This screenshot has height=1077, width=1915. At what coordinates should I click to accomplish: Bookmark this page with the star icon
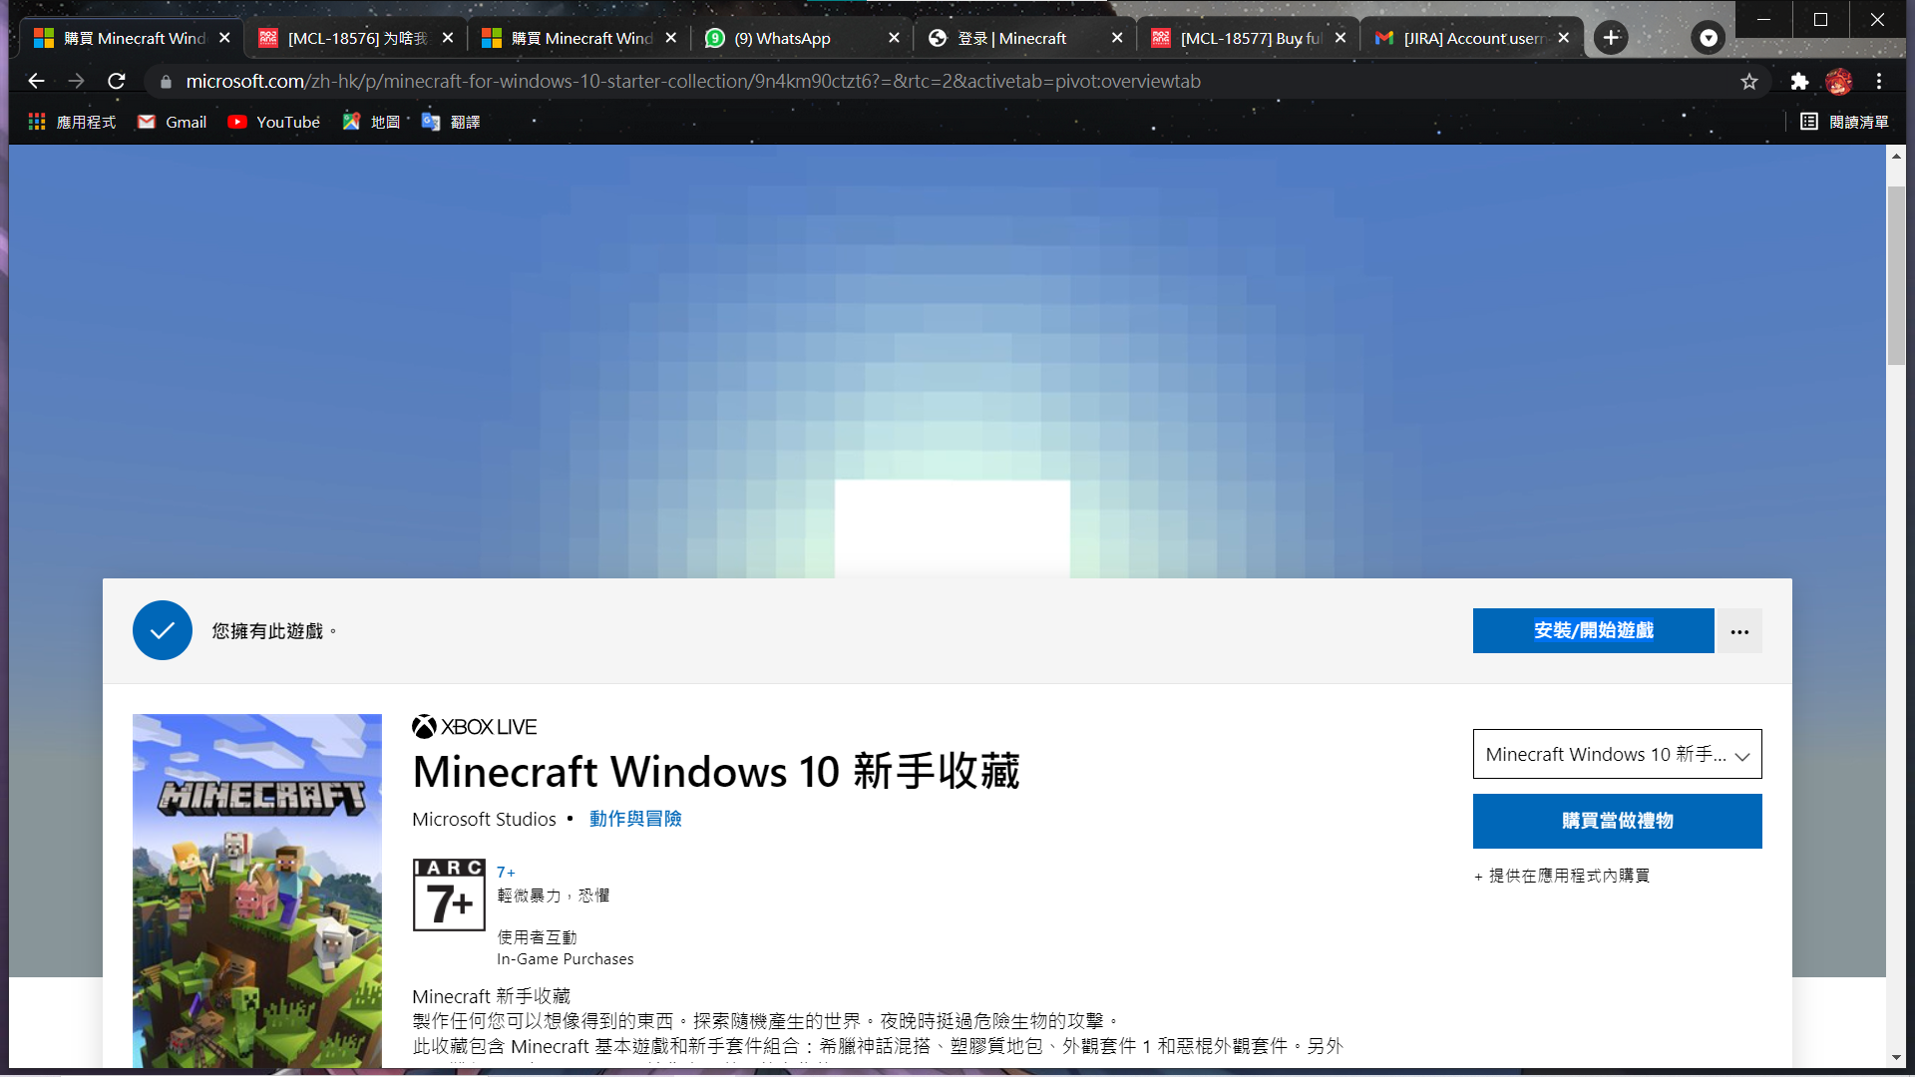click(1749, 82)
